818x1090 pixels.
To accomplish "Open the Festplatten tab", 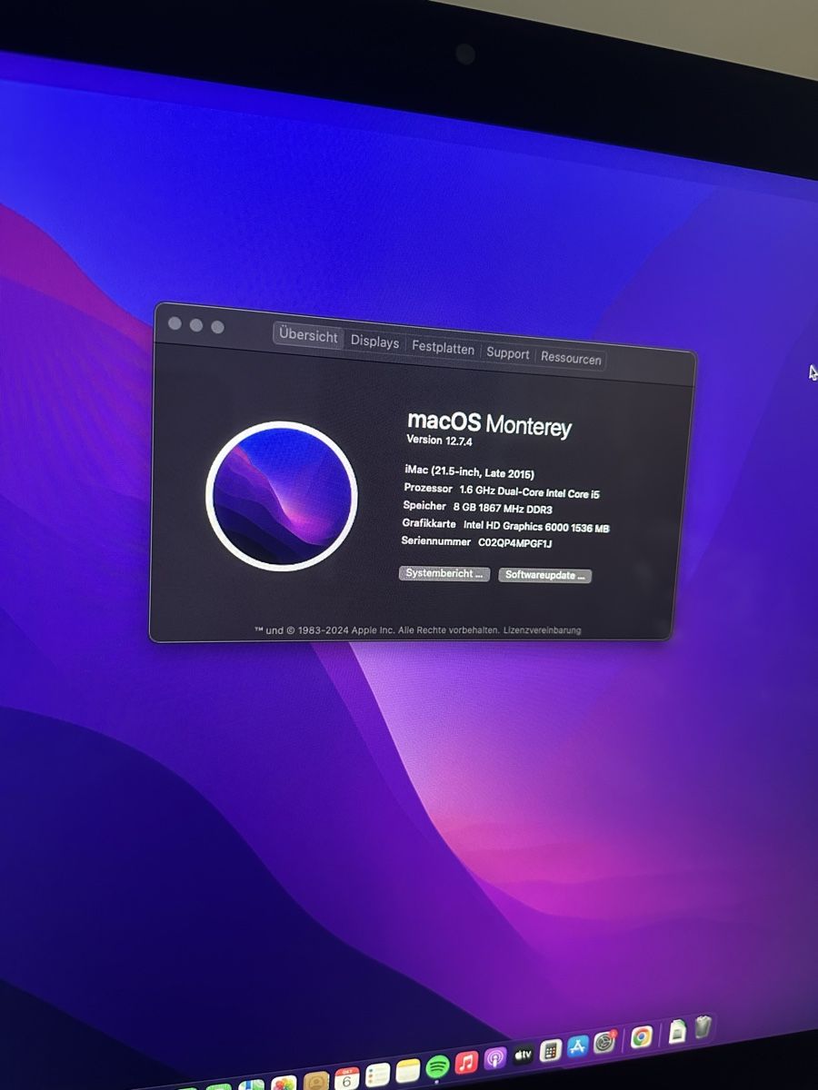I will (443, 348).
